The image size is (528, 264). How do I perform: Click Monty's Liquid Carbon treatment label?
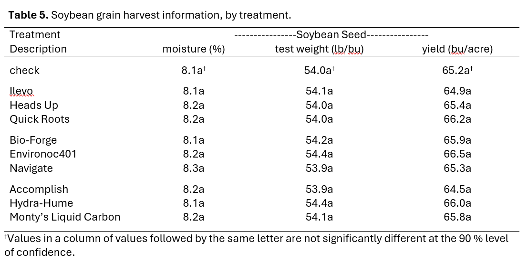point(65,217)
